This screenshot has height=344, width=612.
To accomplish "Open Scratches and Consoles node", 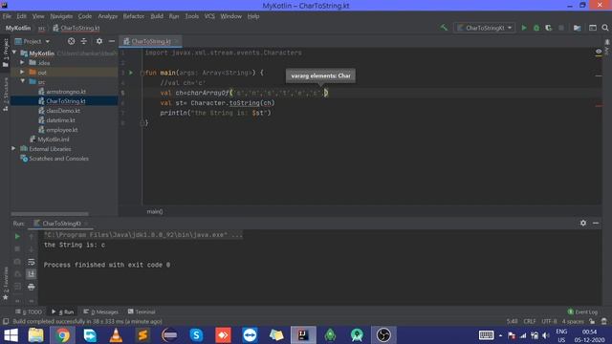I will [x=58, y=159].
